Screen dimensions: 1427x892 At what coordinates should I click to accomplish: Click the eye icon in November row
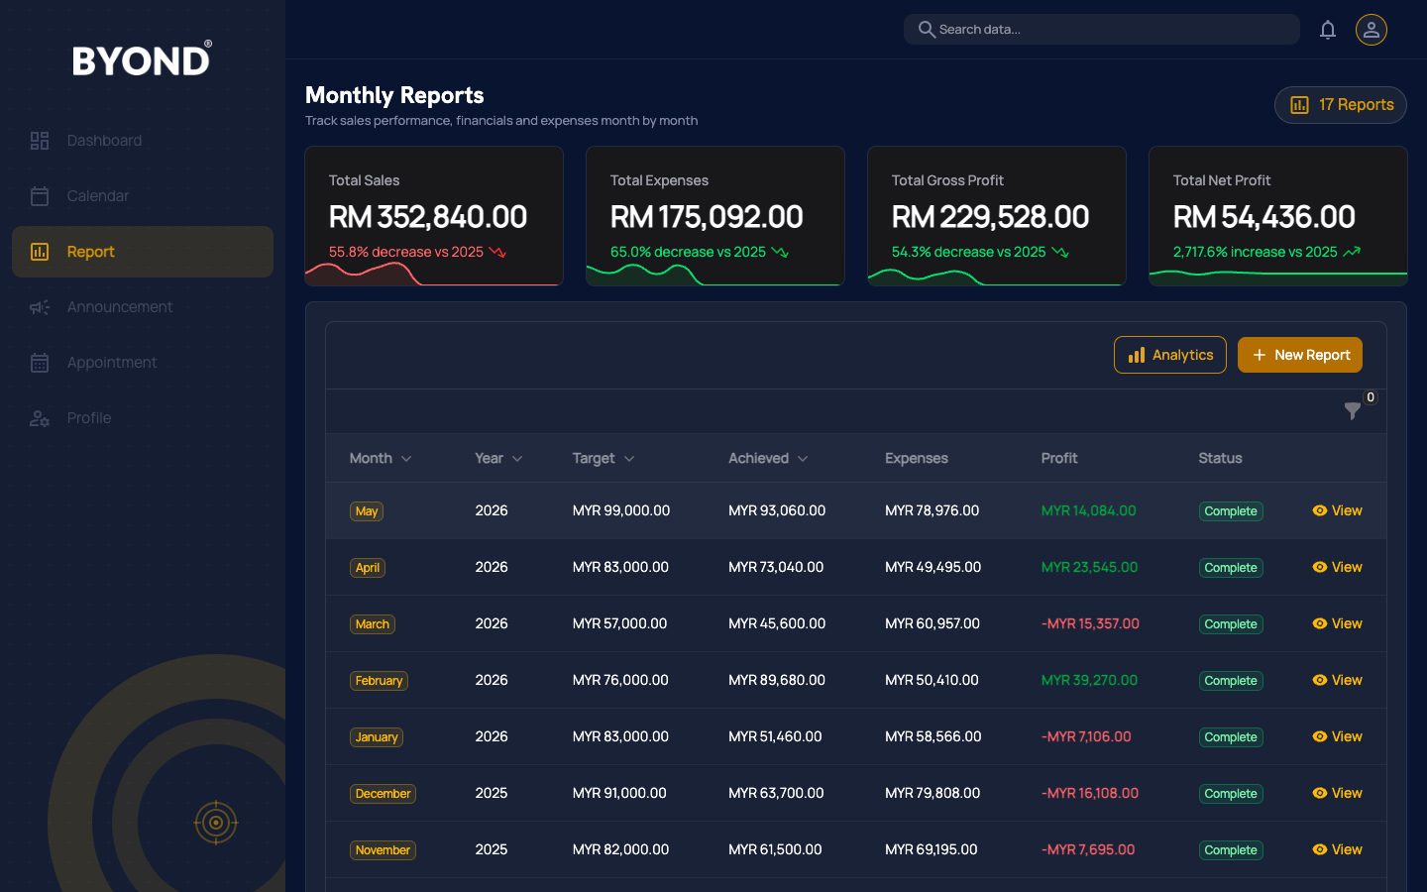(1320, 849)
